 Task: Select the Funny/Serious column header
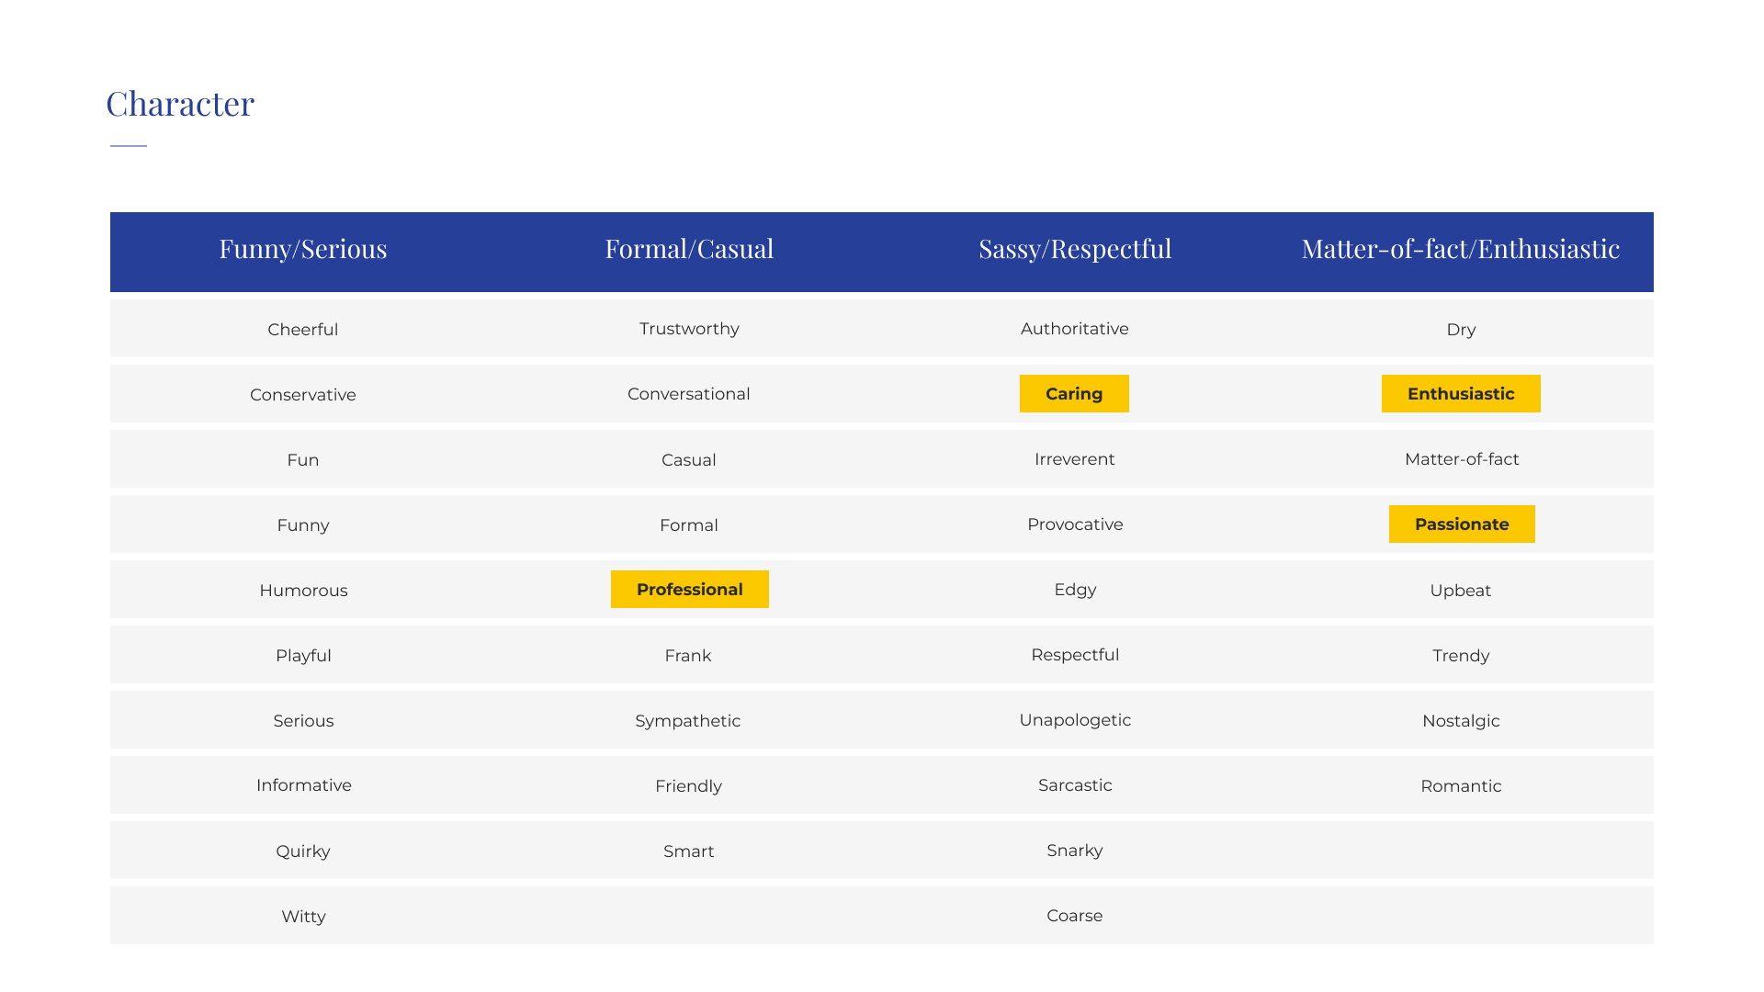(303, 249)
